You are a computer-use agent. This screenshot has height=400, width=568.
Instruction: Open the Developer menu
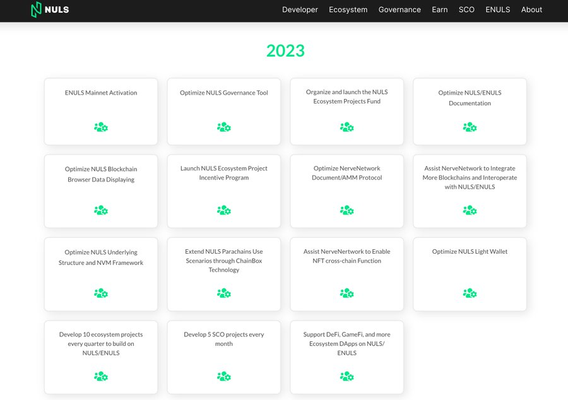300,9
